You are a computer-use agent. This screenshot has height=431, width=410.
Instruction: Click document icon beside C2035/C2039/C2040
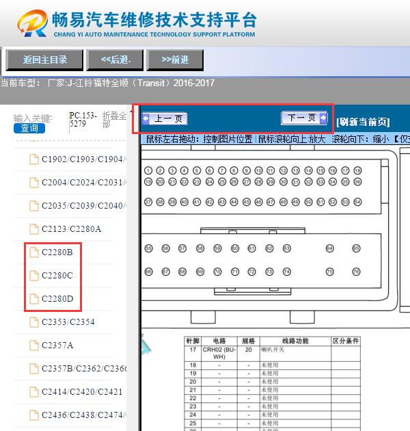click(34, 206)
